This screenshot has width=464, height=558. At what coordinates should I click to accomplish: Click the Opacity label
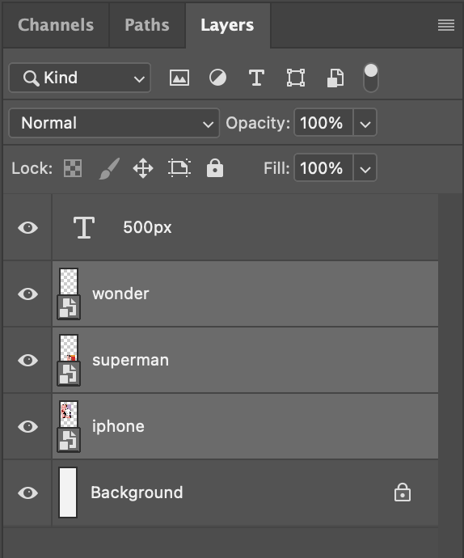(x=258, y=123)
